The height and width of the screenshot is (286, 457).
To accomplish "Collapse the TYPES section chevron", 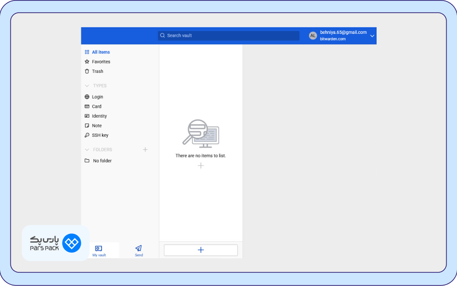I will 87,86.
